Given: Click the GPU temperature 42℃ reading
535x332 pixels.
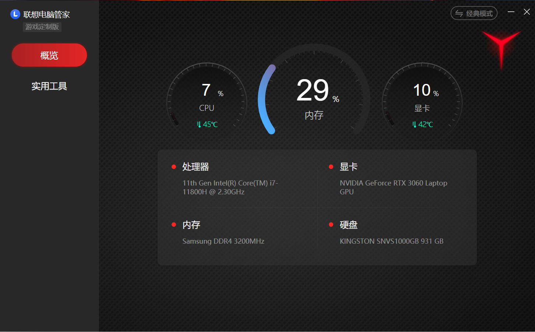Looking at the screenshot, I should point(426,124).
